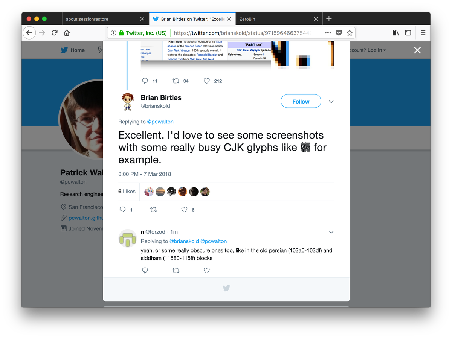Click the 1m timestamp on torzod's reply
Screen dimensions: 452x338
click(174, 232)
